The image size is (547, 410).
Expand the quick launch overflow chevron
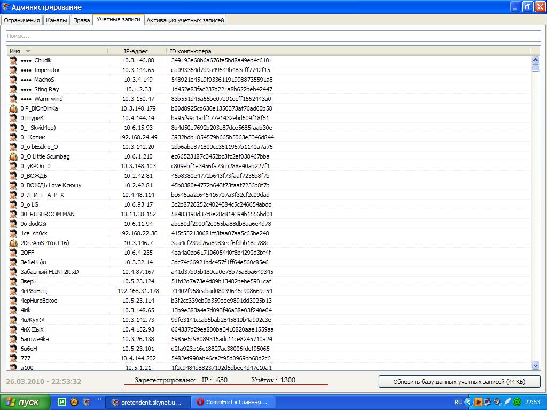(x=99, y=399)
